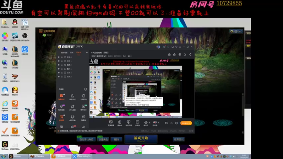This screenshot has width=283, height=159.
Task: Open the QQ penguin desktop icon
Action: (15, 24)
